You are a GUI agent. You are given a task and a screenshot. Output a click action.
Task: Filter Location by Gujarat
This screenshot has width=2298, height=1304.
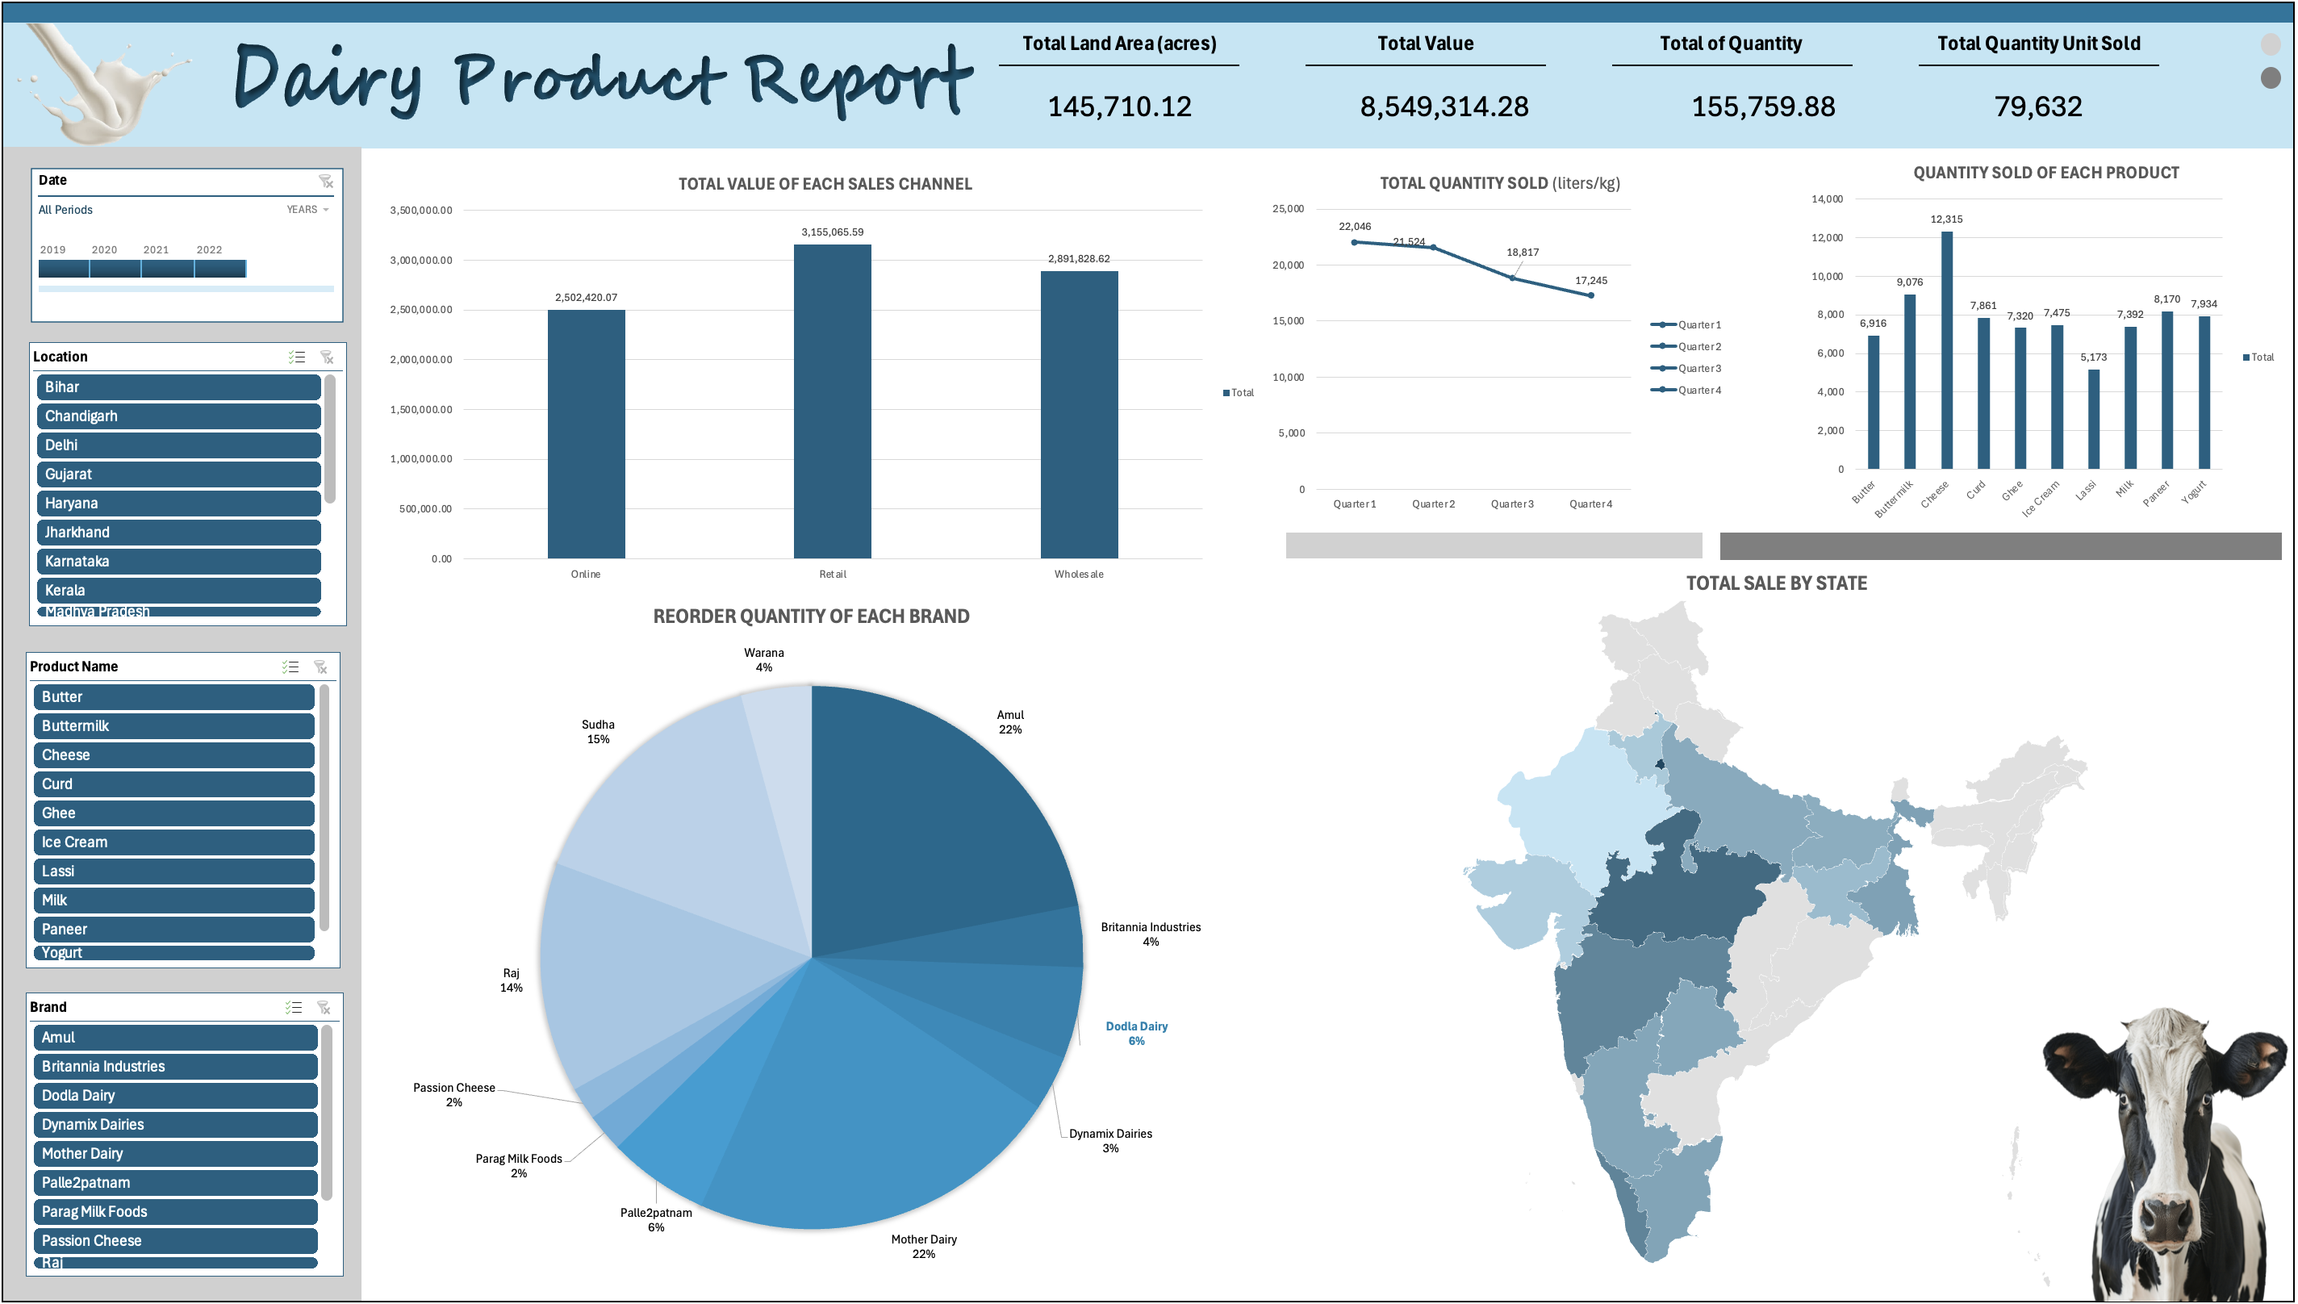tap(178, 474)
